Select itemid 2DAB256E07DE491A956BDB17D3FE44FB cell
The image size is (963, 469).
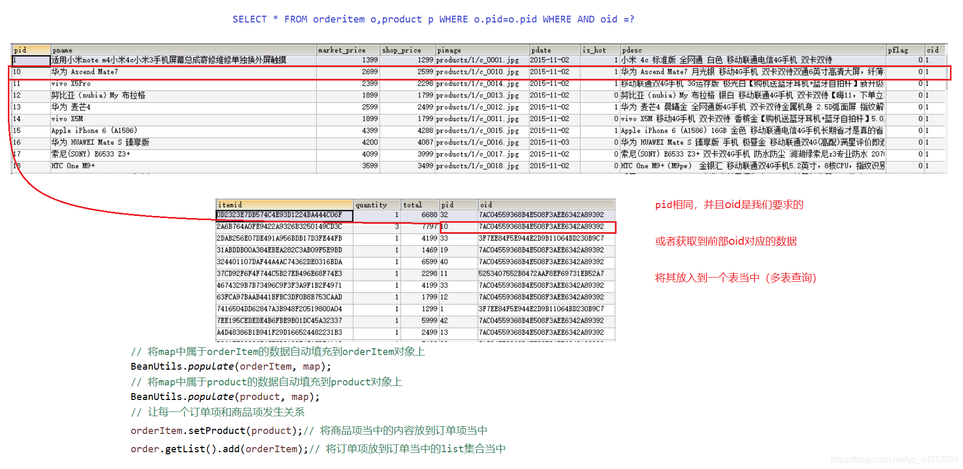tap(285, 238)
